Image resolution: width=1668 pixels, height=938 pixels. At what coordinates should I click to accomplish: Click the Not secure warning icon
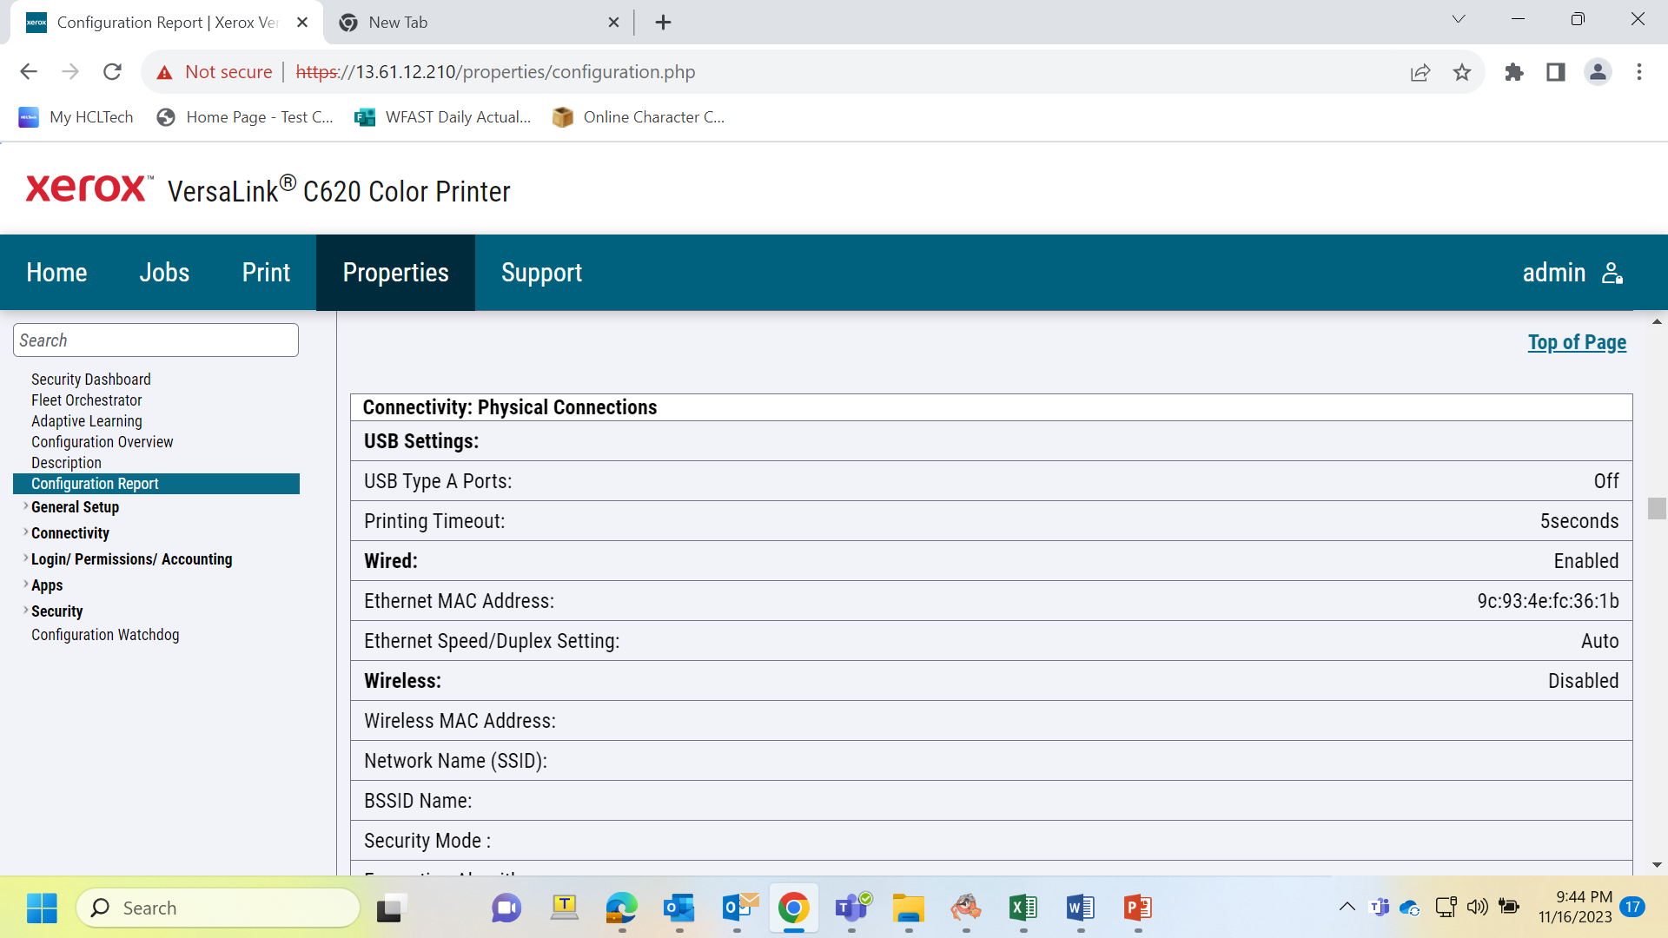pos(164,73)
